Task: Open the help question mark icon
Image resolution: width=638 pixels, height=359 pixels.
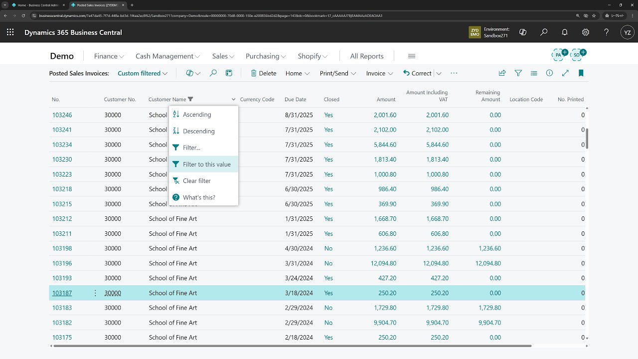Action: tap(607, 32)
